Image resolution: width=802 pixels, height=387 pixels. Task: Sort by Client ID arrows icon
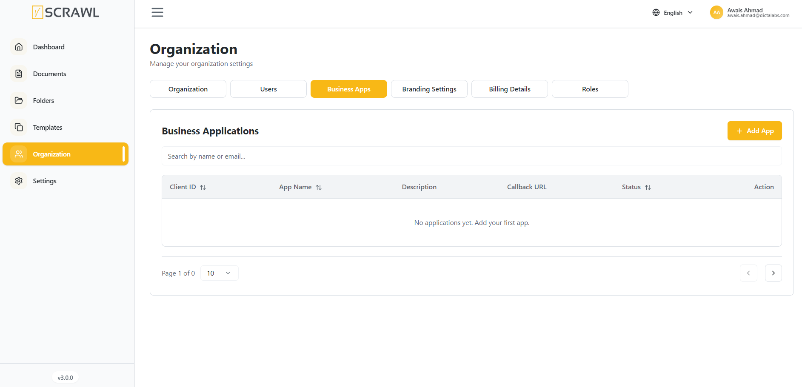pyautogui.click(x=203, y=188)
